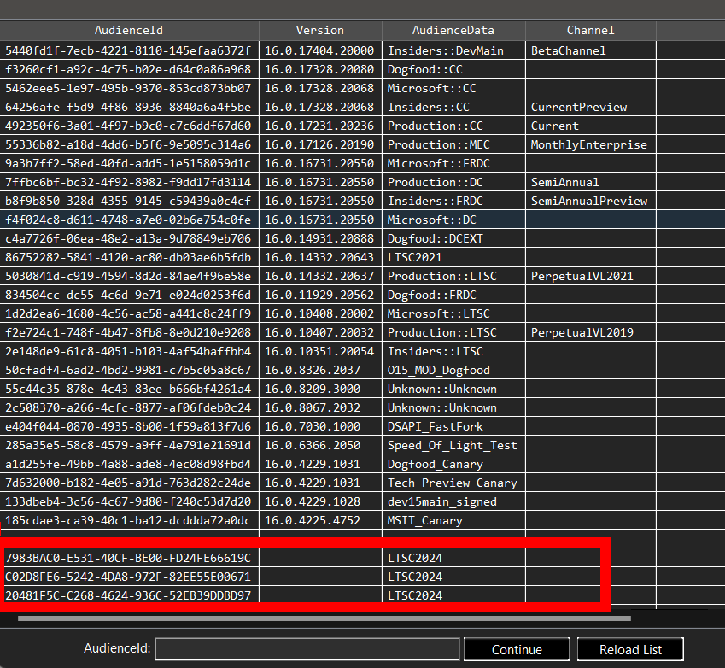Click the DSAPI_FastFork cell
This screenshot has height=668, width=725.
pos(453,426)
